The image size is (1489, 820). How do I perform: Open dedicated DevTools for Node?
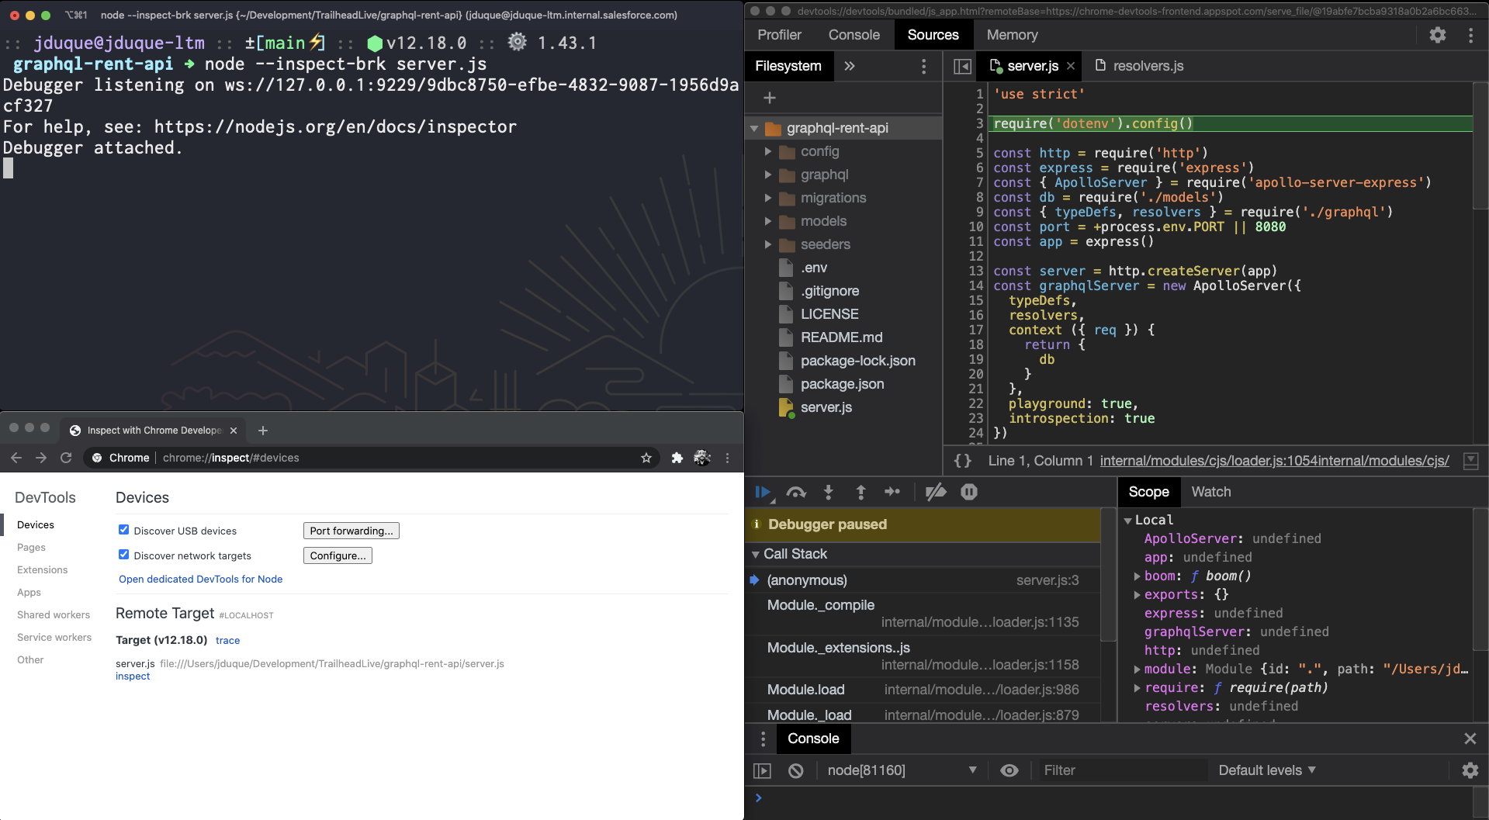(x=200, y=579)
